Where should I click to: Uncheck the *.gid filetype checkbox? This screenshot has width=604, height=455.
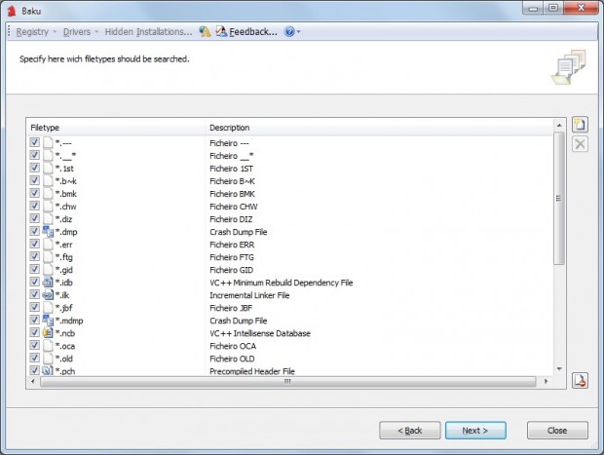coord(35,269)
